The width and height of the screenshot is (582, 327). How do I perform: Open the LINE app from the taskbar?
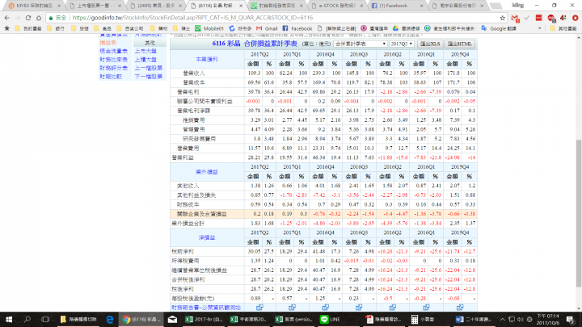click(x=331, y=319)
